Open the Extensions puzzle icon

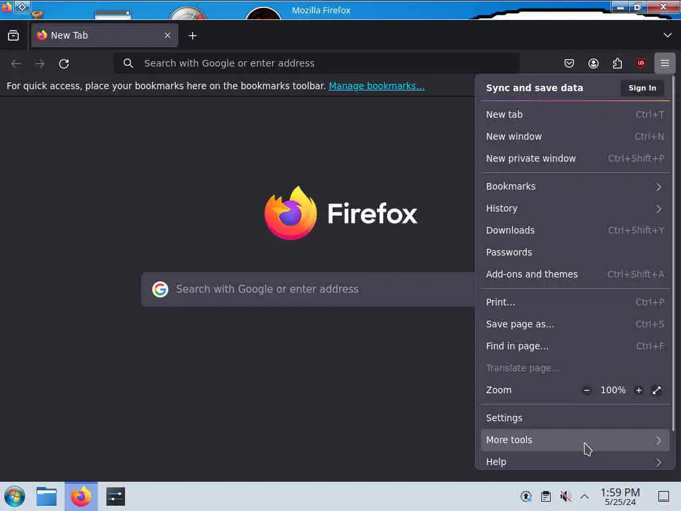[617, 63]
